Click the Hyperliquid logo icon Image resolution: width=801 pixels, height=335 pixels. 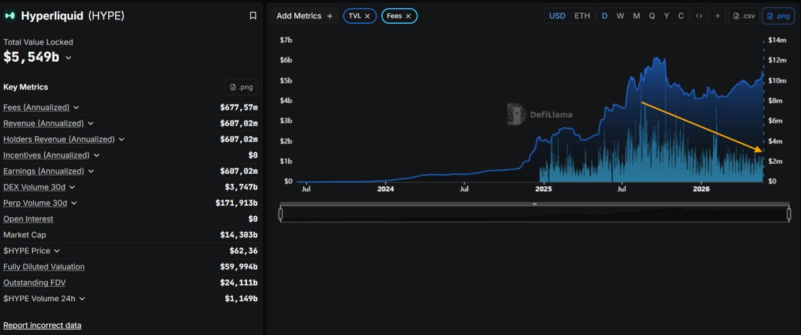[10, 16]
